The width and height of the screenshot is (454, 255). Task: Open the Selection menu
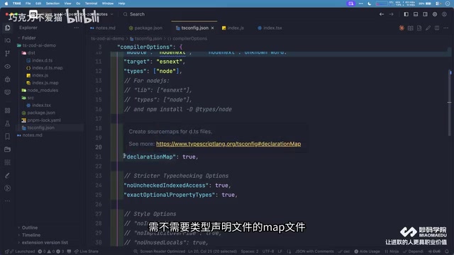point(52,4)
